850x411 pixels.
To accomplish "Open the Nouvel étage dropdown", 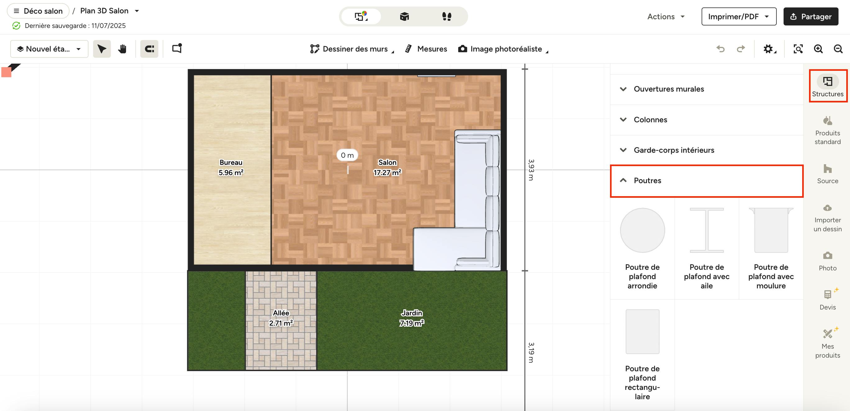I will point(49,49).
